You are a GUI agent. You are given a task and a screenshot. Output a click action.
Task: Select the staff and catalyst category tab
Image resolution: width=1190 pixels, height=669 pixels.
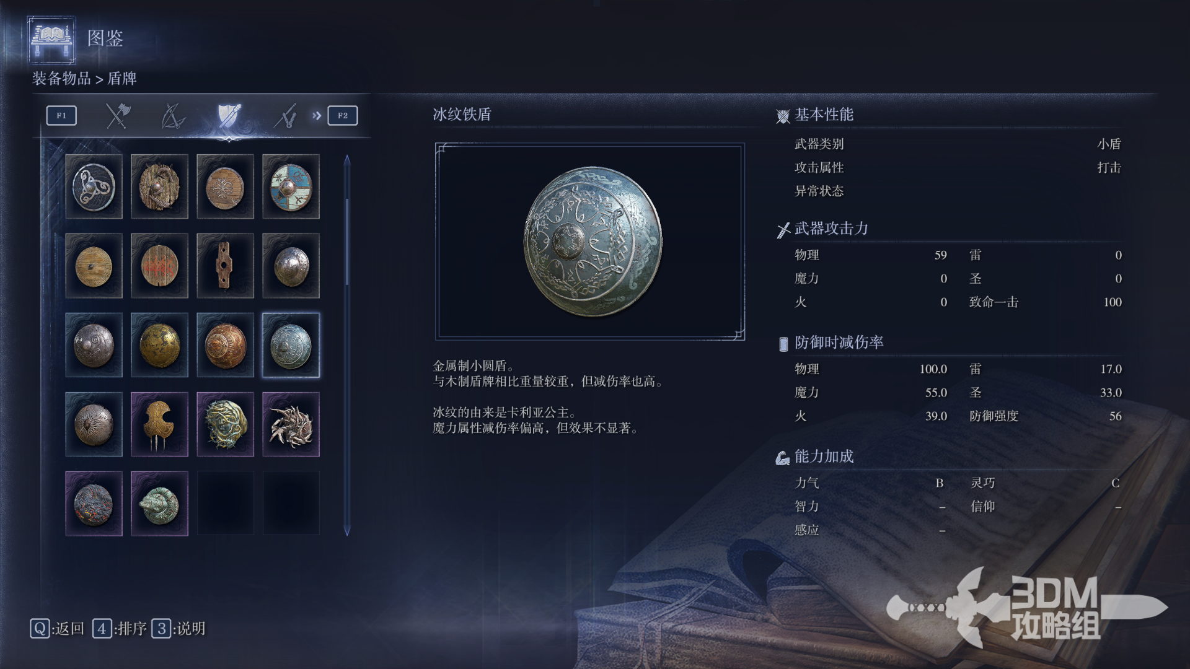click(x=284, y=115)
